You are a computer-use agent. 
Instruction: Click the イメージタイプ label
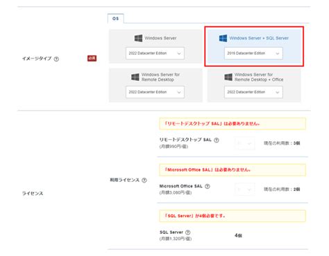pyautogui.click(x=37, y=59)
